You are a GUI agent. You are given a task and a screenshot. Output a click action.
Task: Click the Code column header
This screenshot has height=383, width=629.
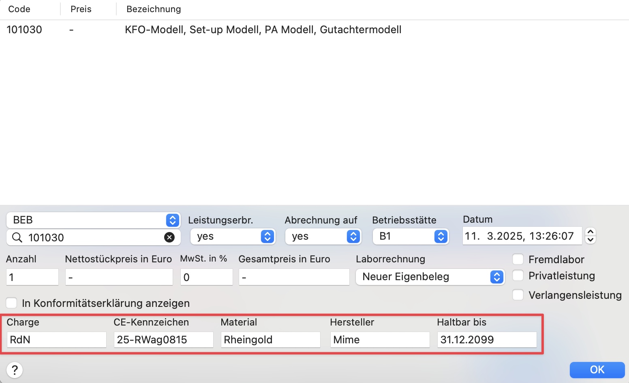[19, 9]
